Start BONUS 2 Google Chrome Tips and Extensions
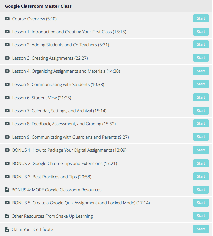This screenshot has height=236, width=213. click(201, 163)
